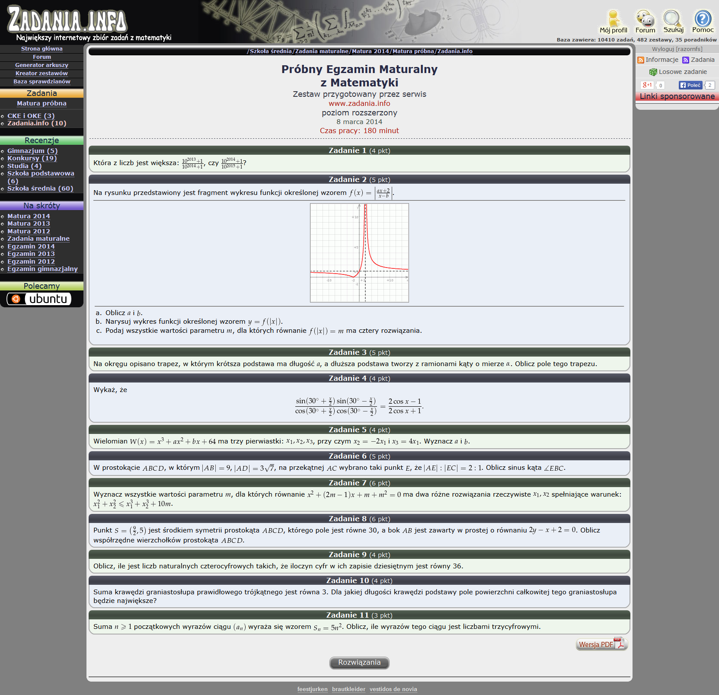Open the Zadanie 11 header
This screenshot has height=695, width=719.
(359, 615)
